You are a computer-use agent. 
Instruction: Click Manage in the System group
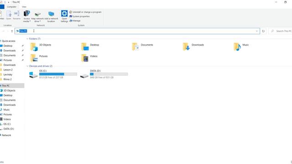coord(75,20)
